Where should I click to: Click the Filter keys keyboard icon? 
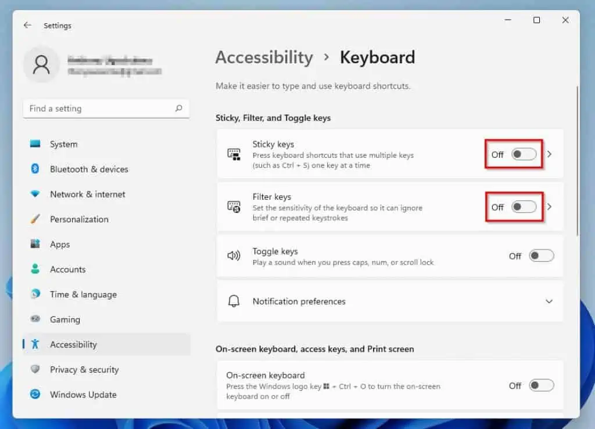tap(234, 207)
